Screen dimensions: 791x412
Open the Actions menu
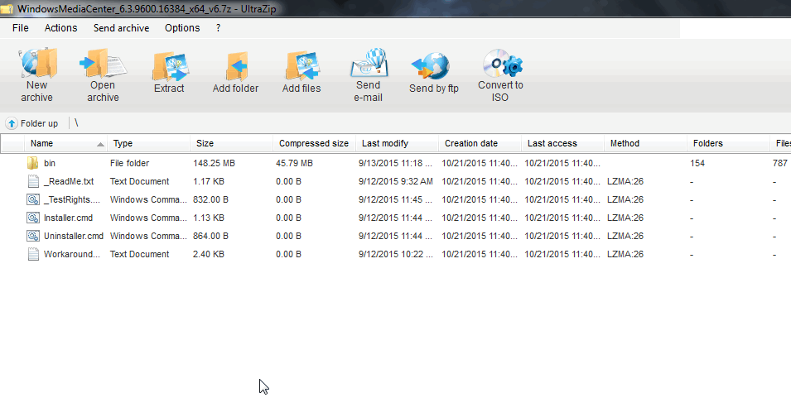click(60, 28)
